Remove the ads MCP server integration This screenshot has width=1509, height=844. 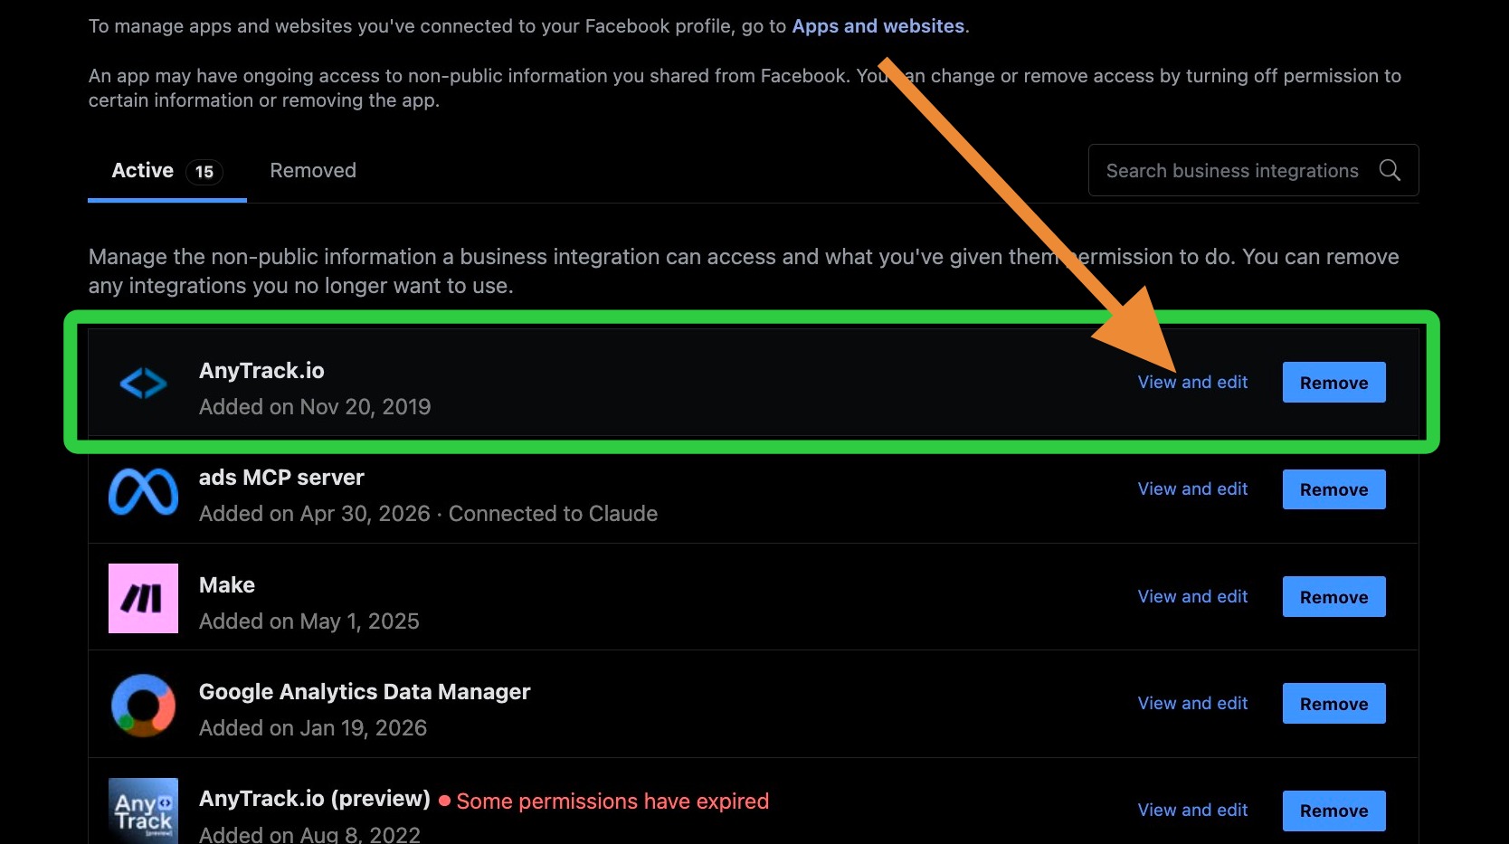point(1333,489)
